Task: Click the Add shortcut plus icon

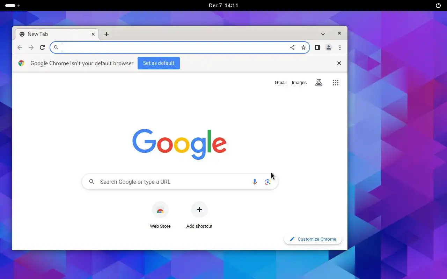Action: pos(199,210)
